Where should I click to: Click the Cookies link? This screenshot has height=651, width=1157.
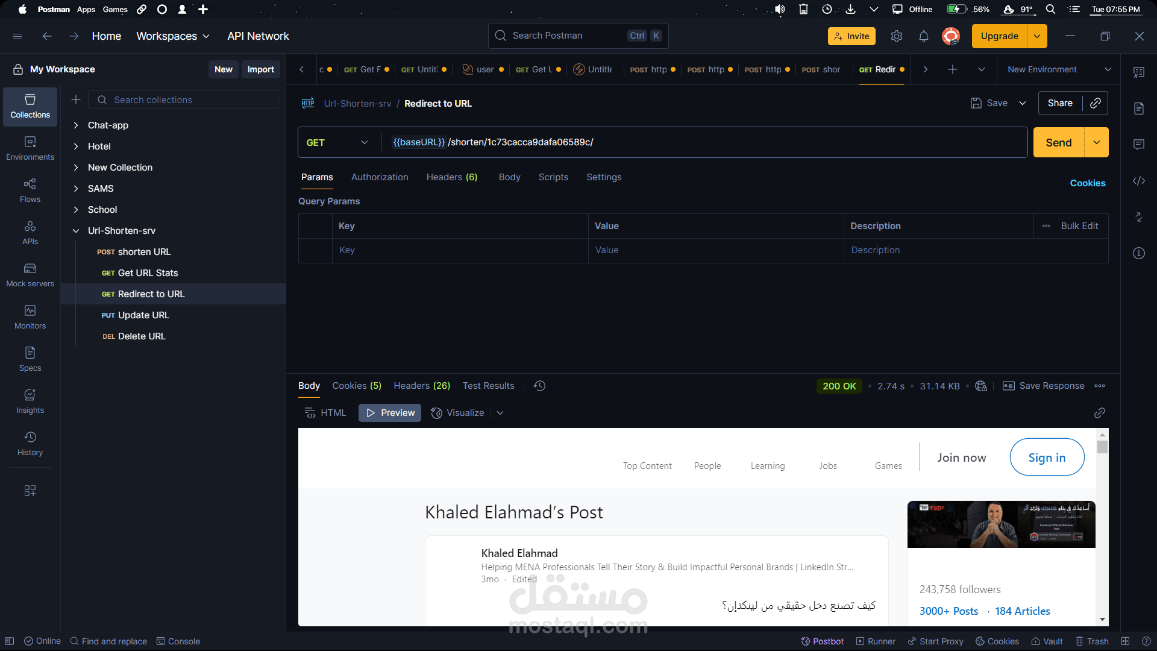click(x=1088, y=183)
